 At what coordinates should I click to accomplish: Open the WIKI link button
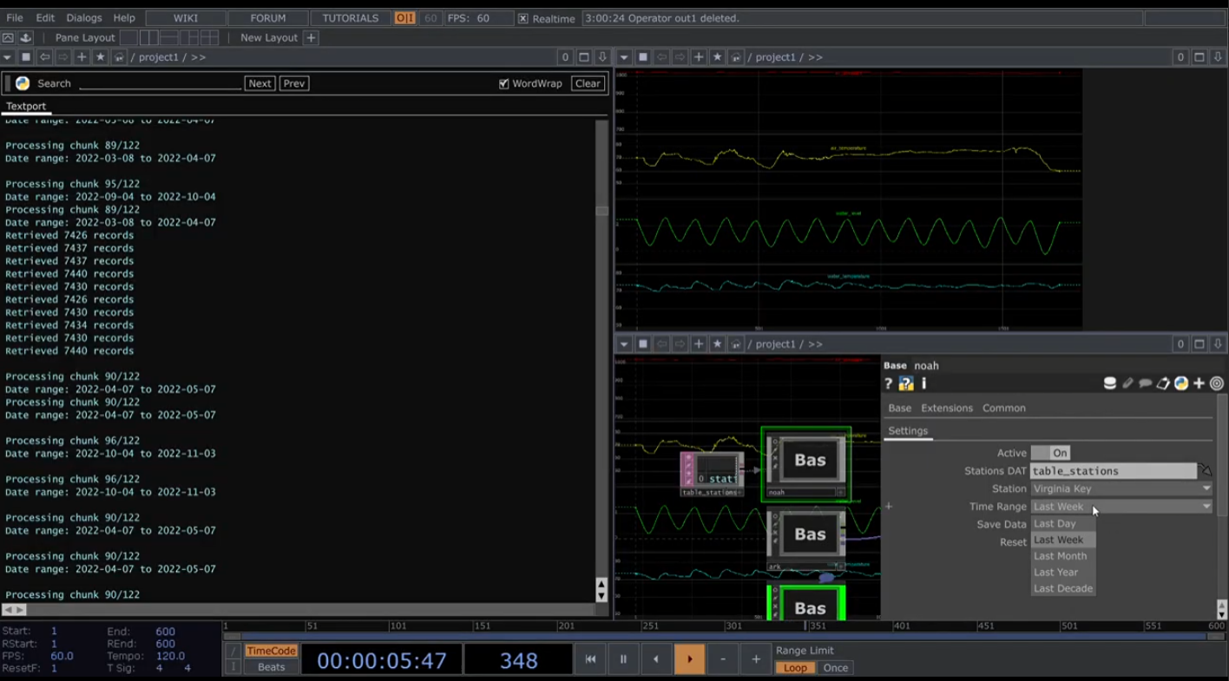click(186, 18)
